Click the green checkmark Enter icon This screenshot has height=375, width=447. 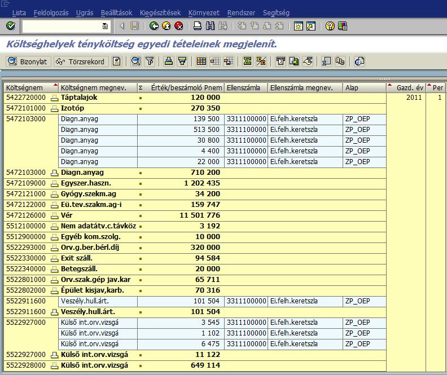pyautogui.click(x=11, y=26)
